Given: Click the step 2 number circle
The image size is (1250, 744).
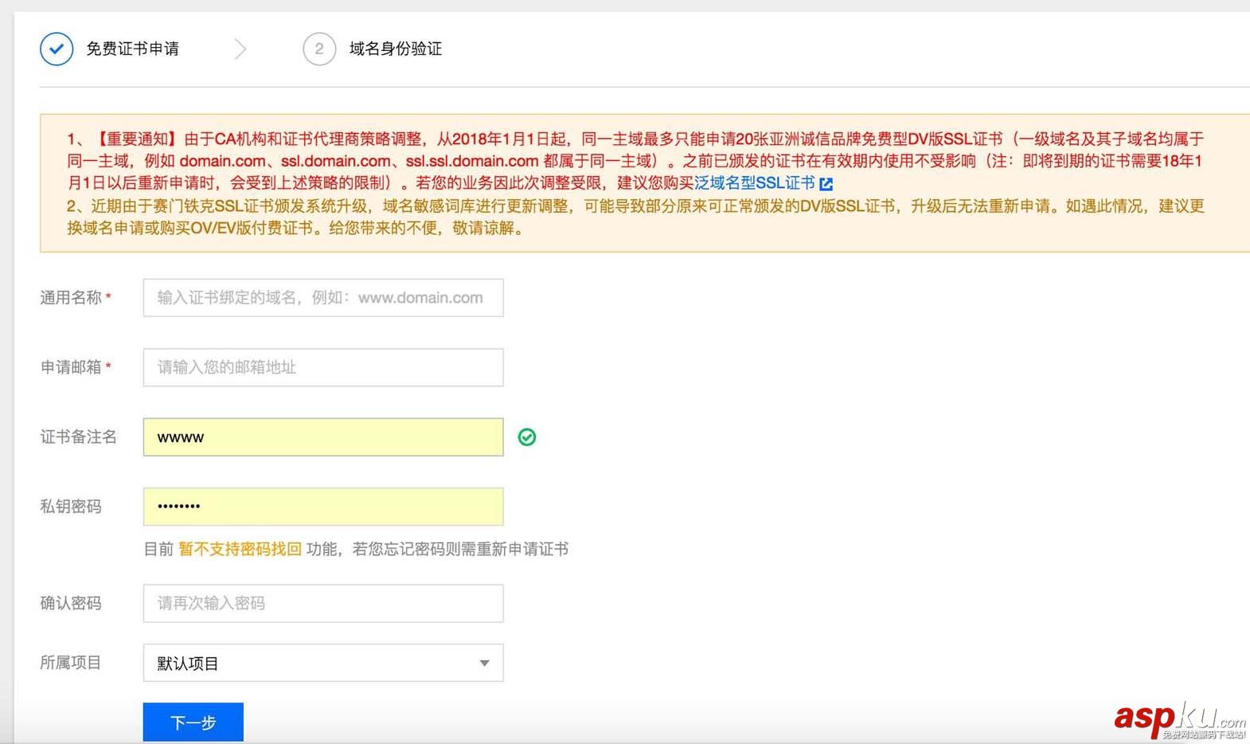Looking at the screenshot, I should pos(319,49).
